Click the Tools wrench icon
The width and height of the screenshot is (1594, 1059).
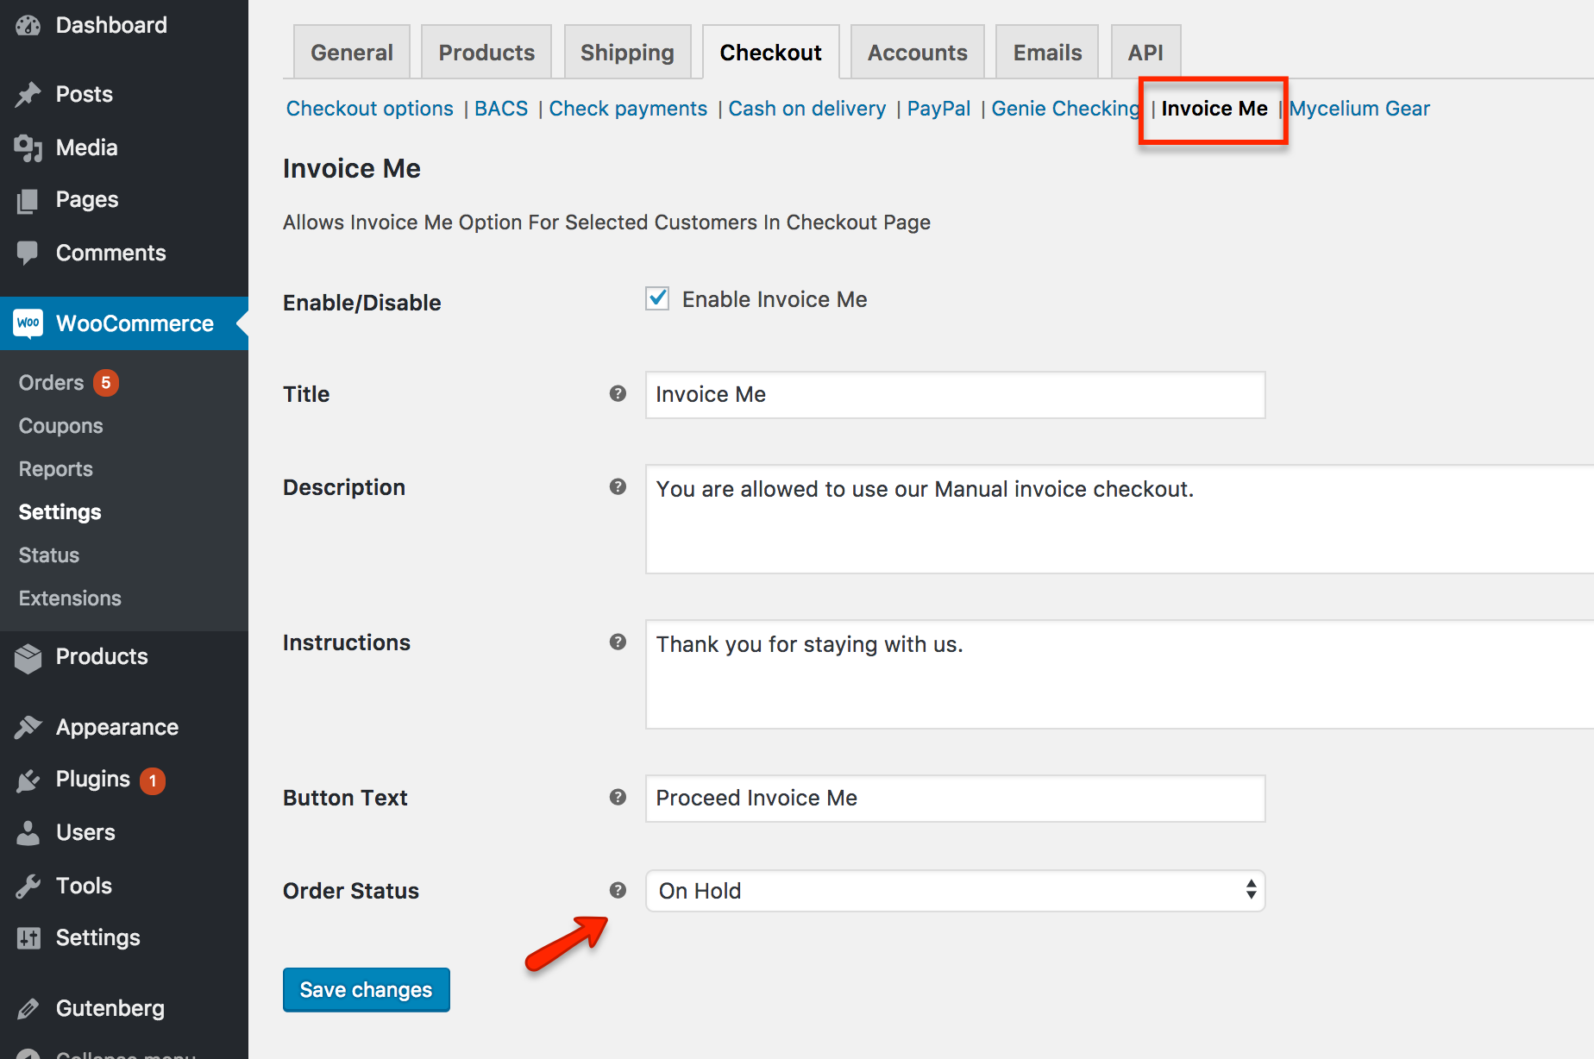coord(28,886)
